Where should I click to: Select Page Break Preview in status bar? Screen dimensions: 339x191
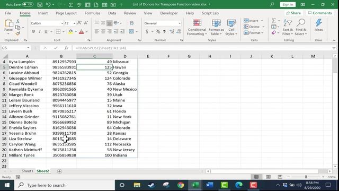point(280,177)
